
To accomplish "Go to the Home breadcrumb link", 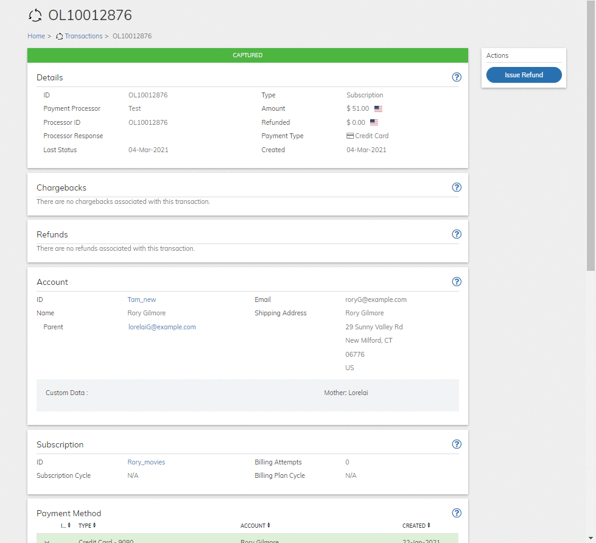I will point(36,36).
